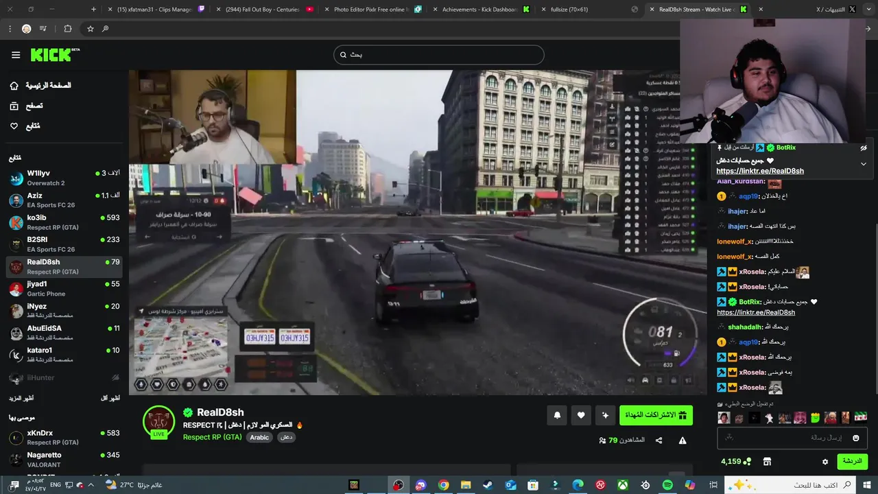Open Aziz EA Sports FC 26 channel
The width and height of the screenshot is (878, 494).
click(64, 200)
